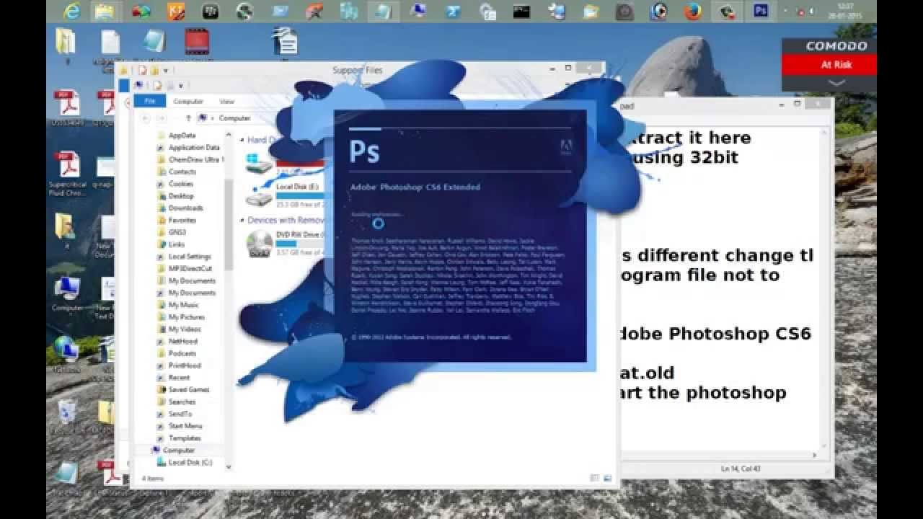Screen dimensions: 923x519
Task: Select the Supercritical Fluid PDF desktop icon
Action: click(x=69, y=174)
